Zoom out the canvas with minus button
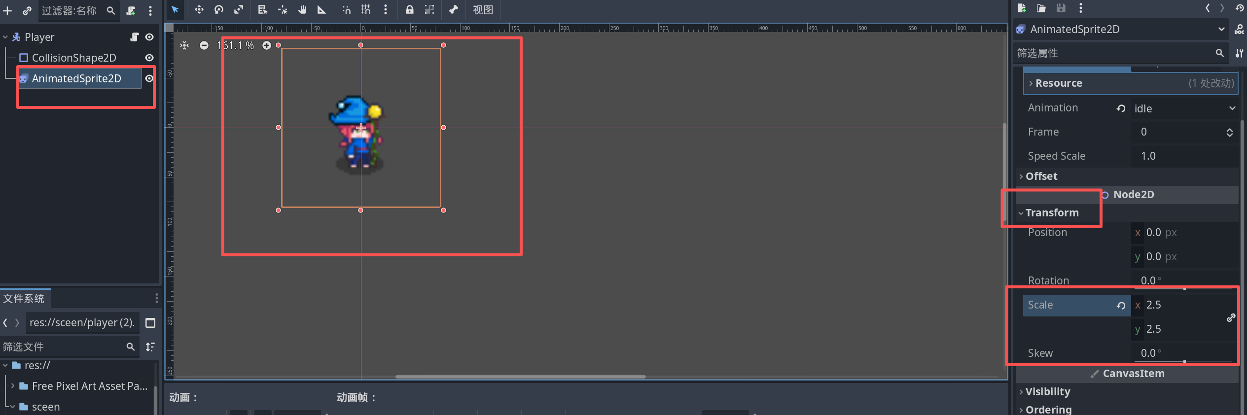1247x415 pixels. point(204,45)
